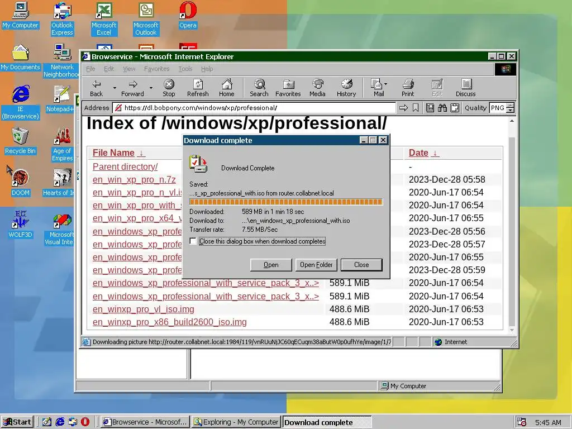Launch Internet Explorer from quick launch bar

(60, 422)
